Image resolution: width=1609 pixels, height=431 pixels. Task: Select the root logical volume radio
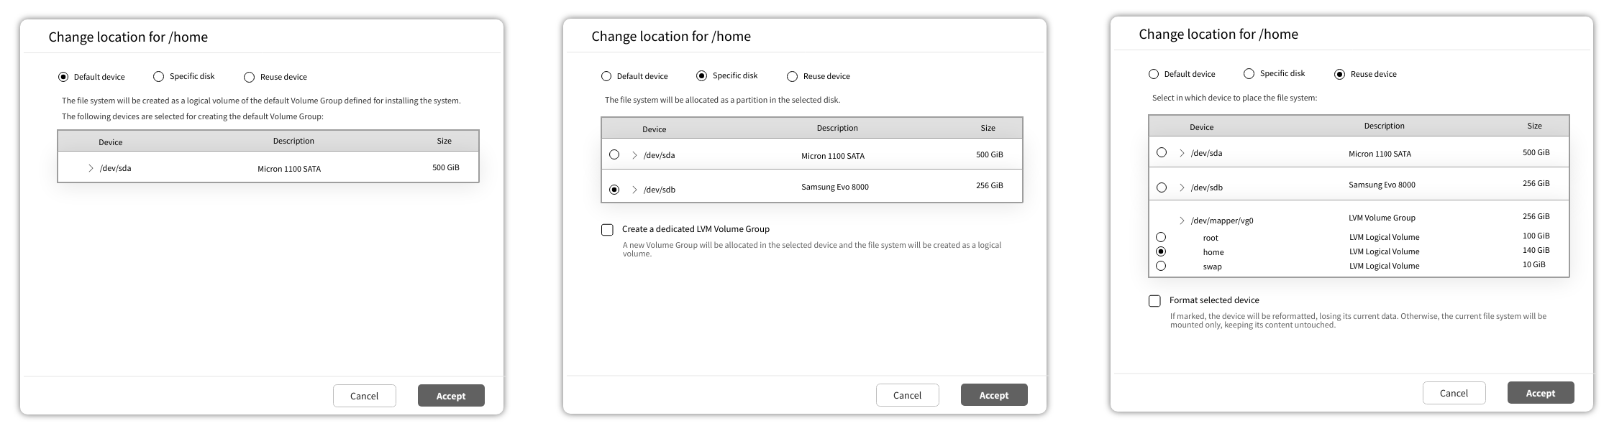coord(1161,237)
